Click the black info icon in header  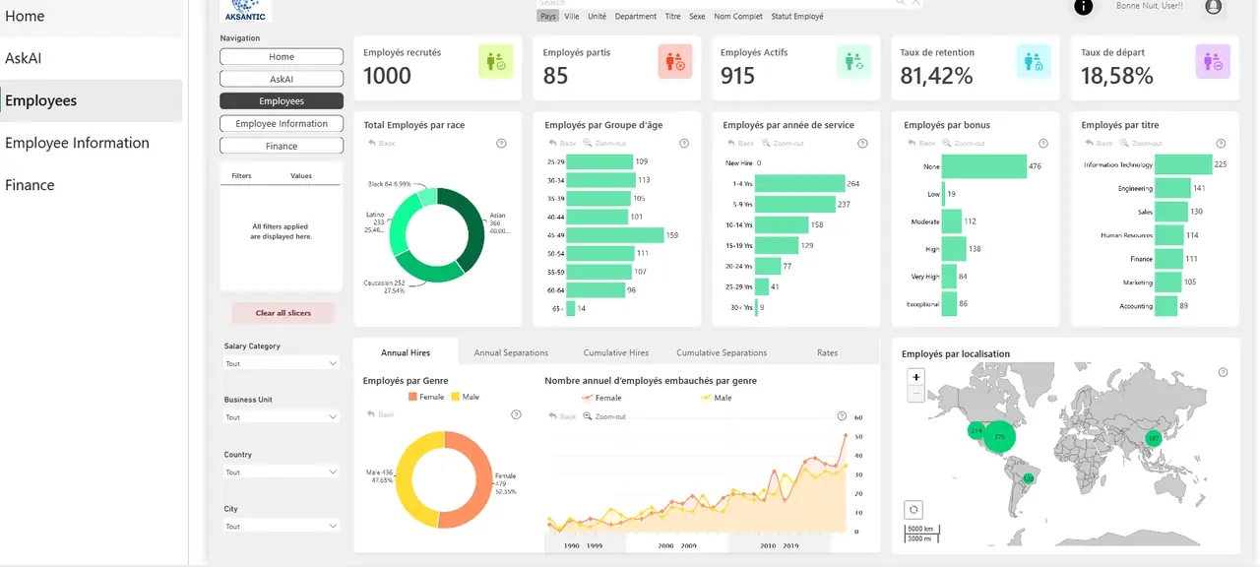tap(1083, 7)
